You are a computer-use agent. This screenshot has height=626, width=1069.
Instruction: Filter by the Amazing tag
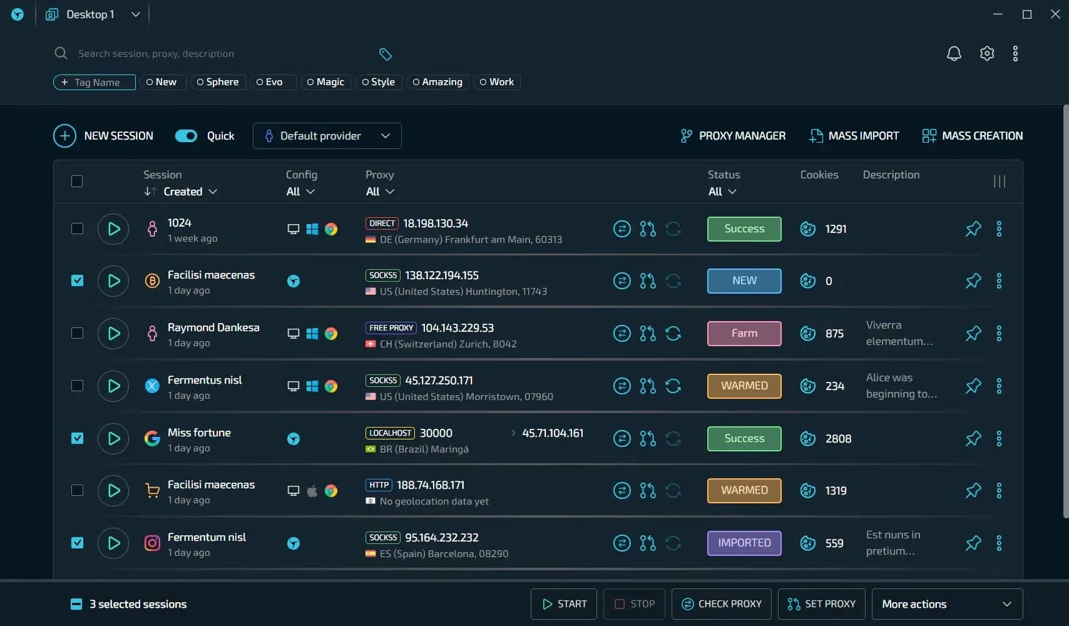coord(437,82)
